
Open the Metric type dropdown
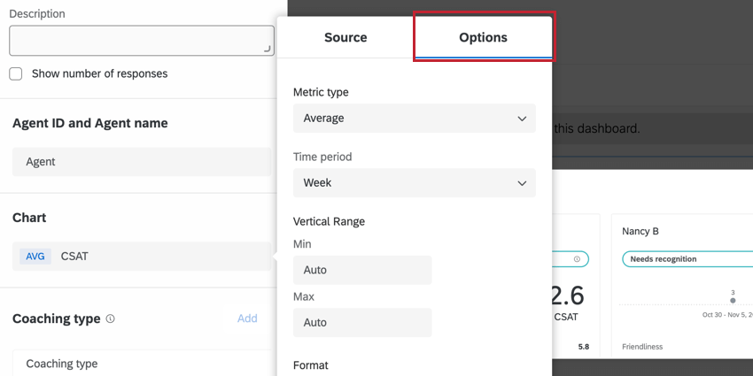(414, 119)
